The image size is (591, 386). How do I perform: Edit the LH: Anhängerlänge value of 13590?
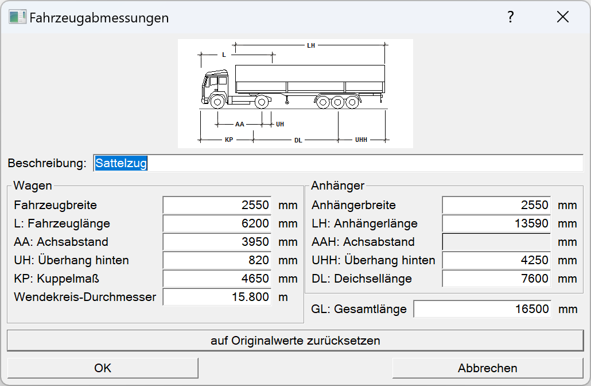tap(495, 223)
